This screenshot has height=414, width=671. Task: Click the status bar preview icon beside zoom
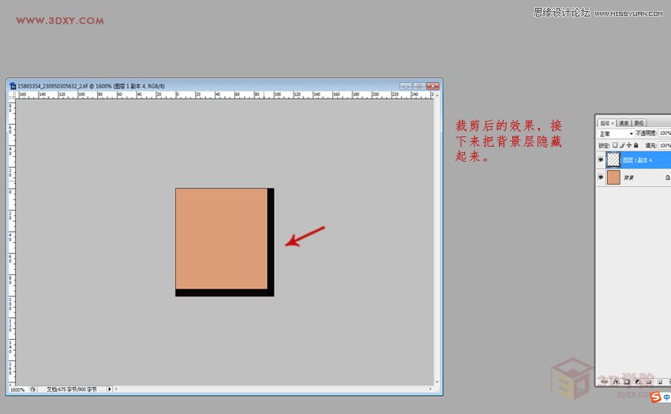[33, 390]
